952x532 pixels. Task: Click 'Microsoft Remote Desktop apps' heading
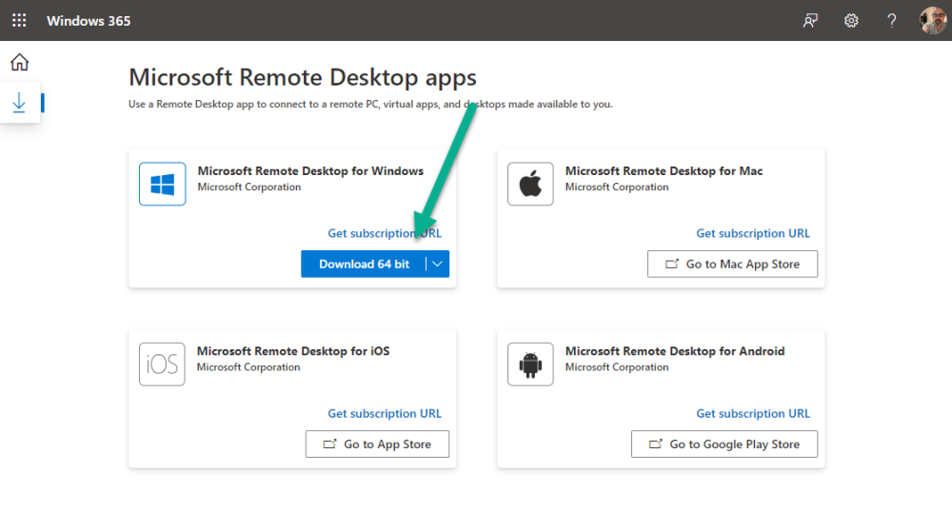pos(303,78)
